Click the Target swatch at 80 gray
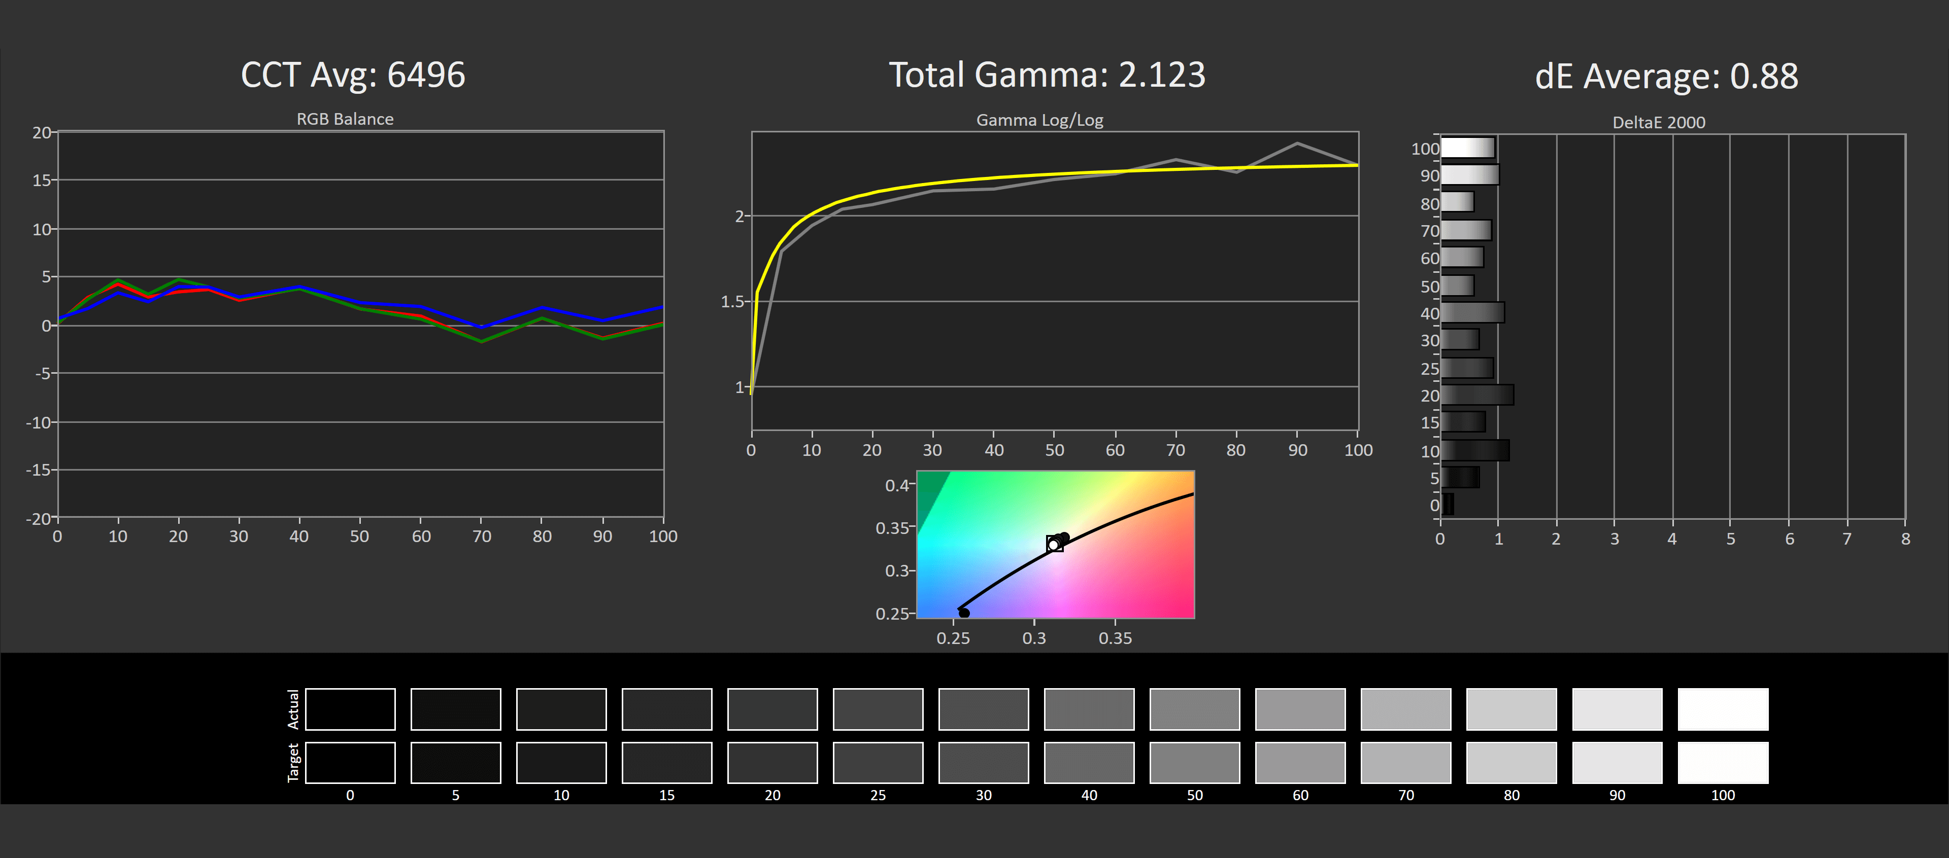Viewport: 1949px width, 858px height. tap(1511, 762)
